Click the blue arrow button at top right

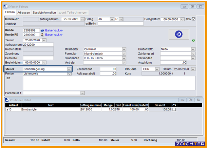[x=178, y=34]
